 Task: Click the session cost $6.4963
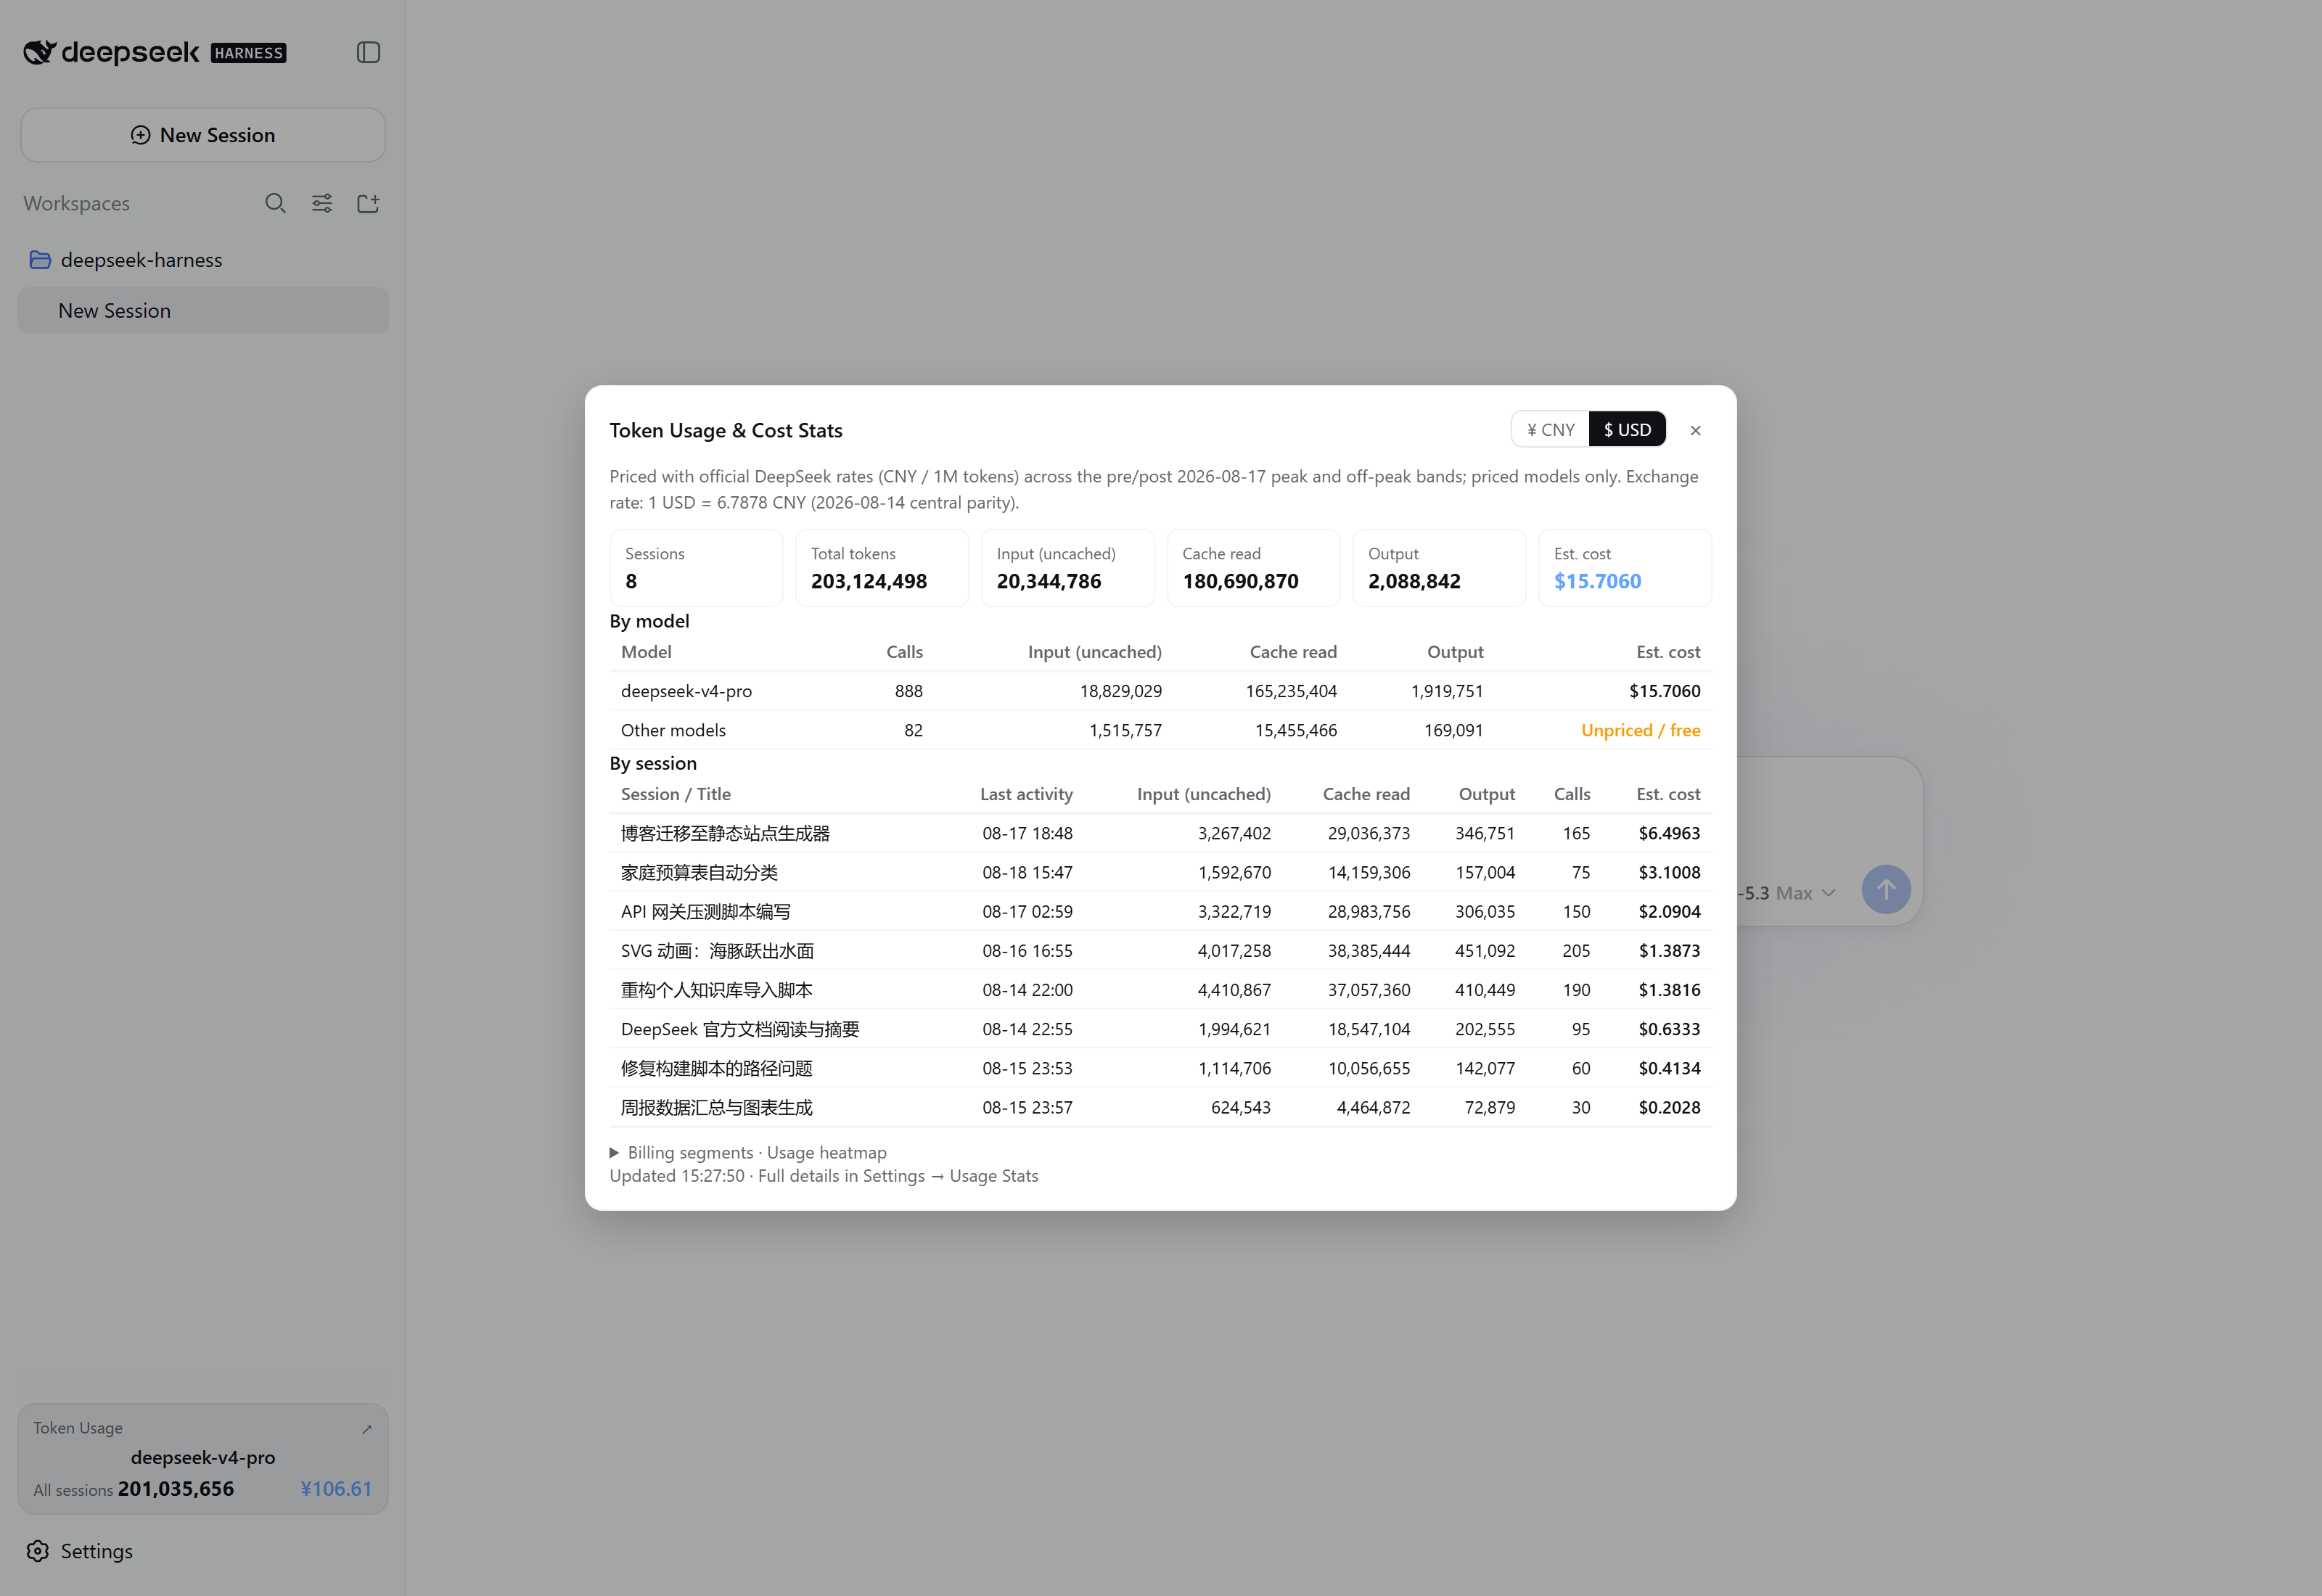point(1669,833)
